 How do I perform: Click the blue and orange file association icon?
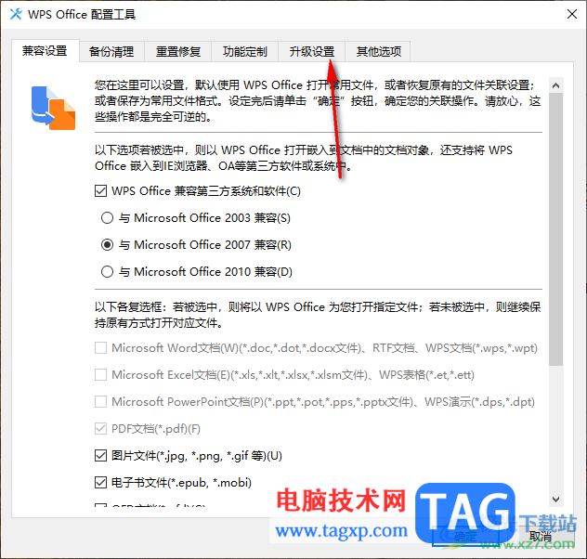53,108
